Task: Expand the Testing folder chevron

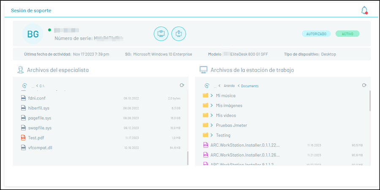Action: 212,135
